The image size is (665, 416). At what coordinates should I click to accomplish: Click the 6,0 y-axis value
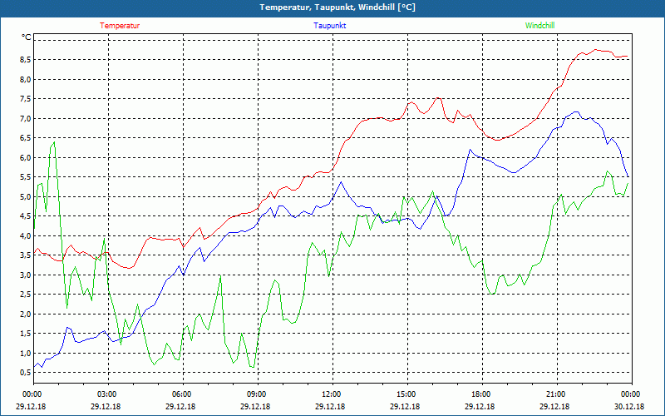tap(27, 157)
